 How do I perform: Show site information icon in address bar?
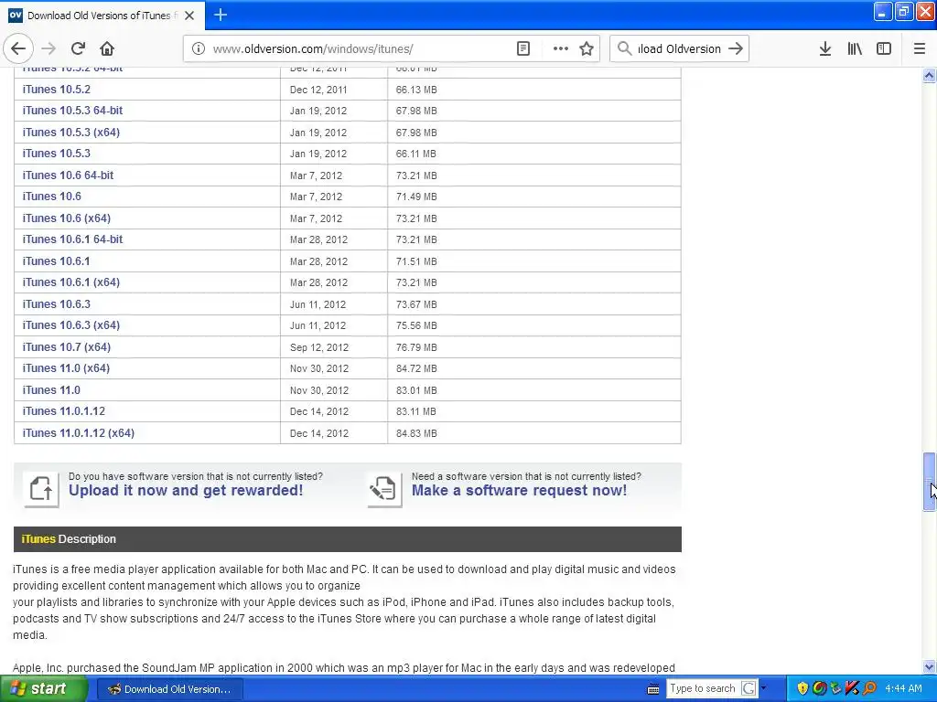(199, 49)
